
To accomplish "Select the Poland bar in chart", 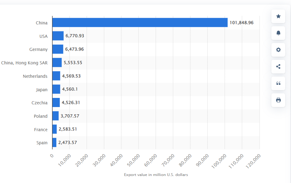I will (x=55, y=116).
